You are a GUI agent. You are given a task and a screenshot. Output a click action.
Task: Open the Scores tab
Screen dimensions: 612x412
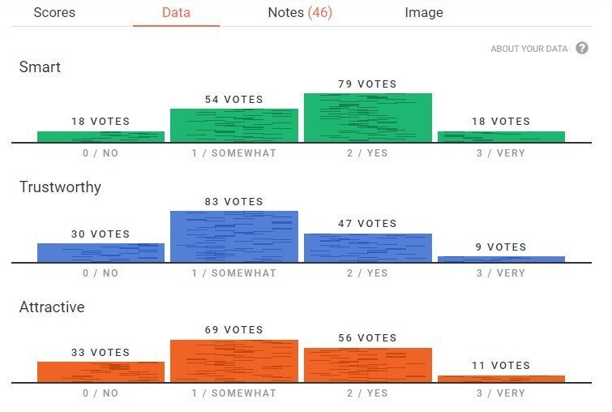(x=54, y=13)
